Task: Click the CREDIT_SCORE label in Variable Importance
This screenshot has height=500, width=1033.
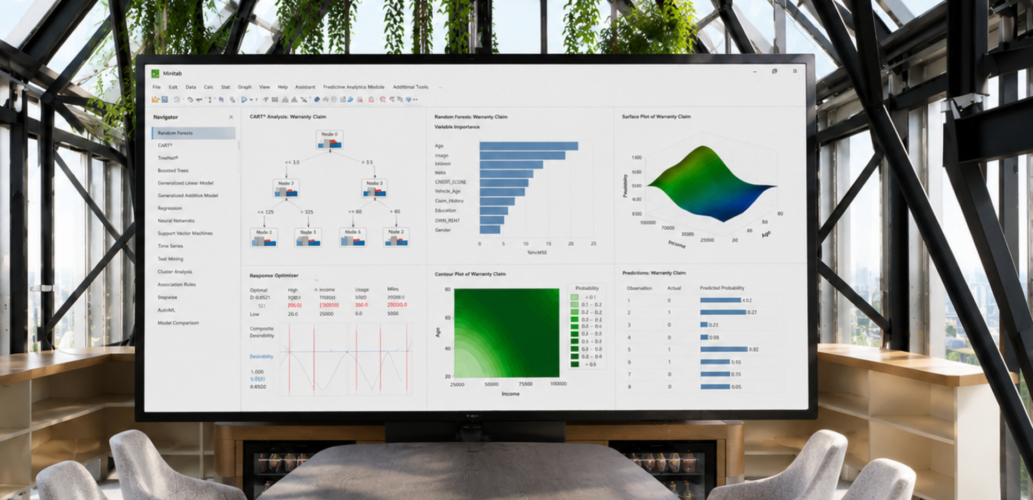Action: pos(450,182)
